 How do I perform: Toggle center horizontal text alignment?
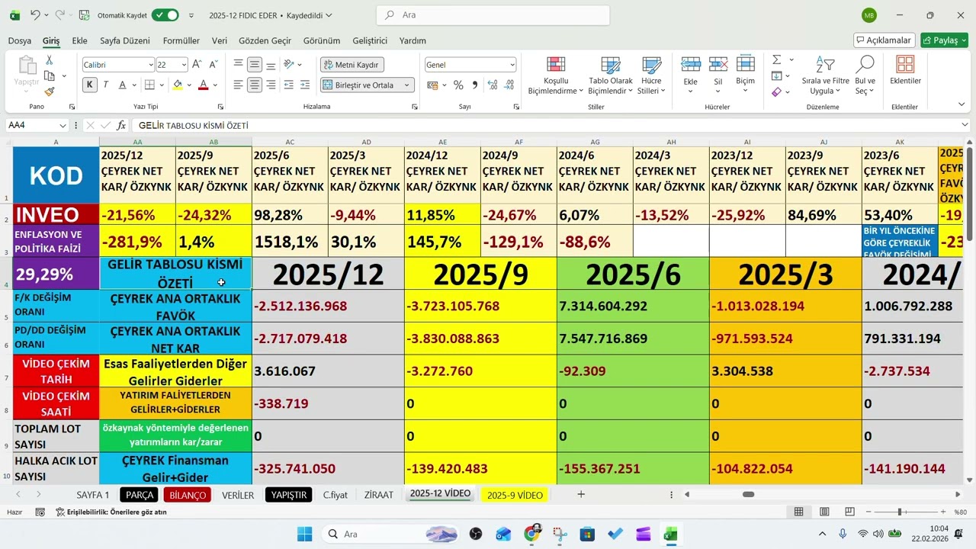pyautogui.click(x=255, y=85)
